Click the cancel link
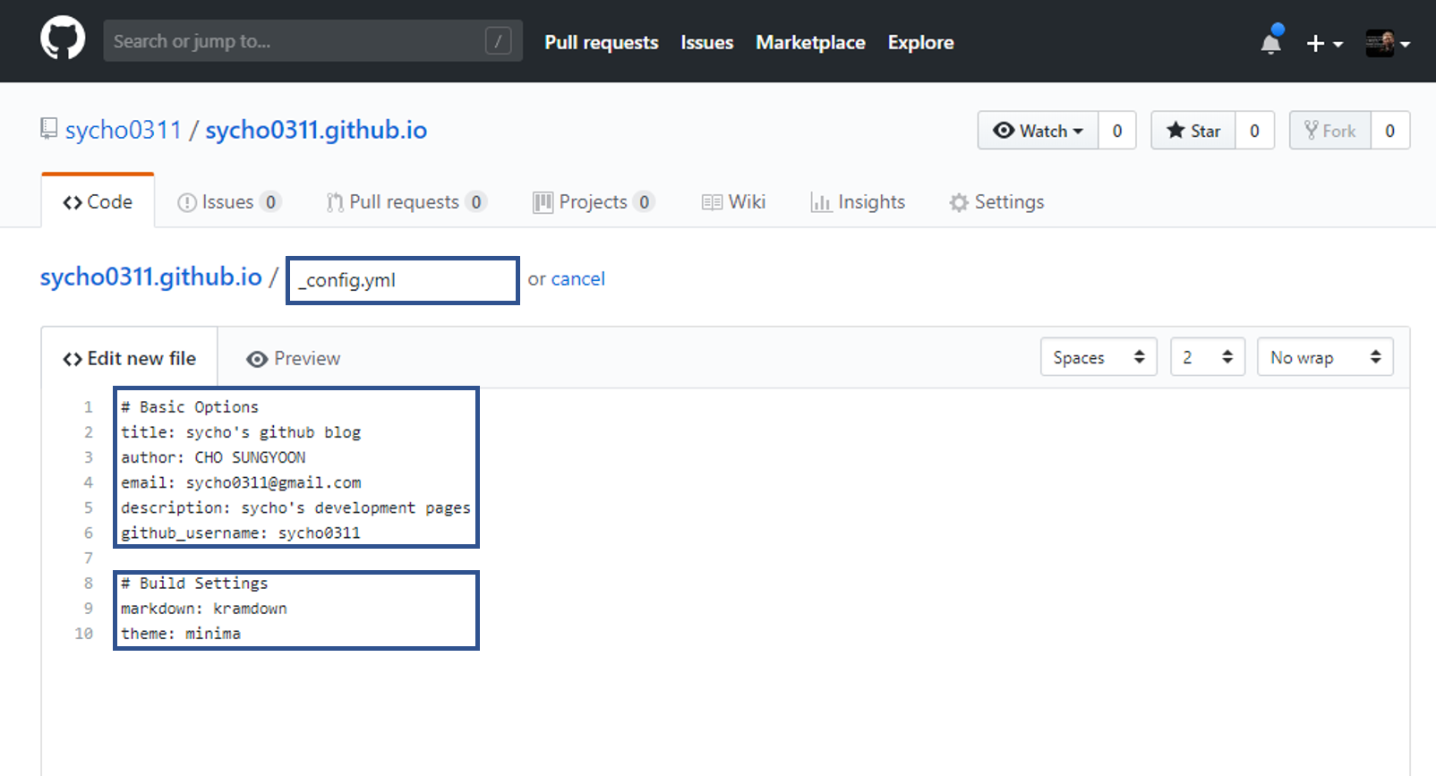Viewport: 1436px width, 776px height. [578, 278]
